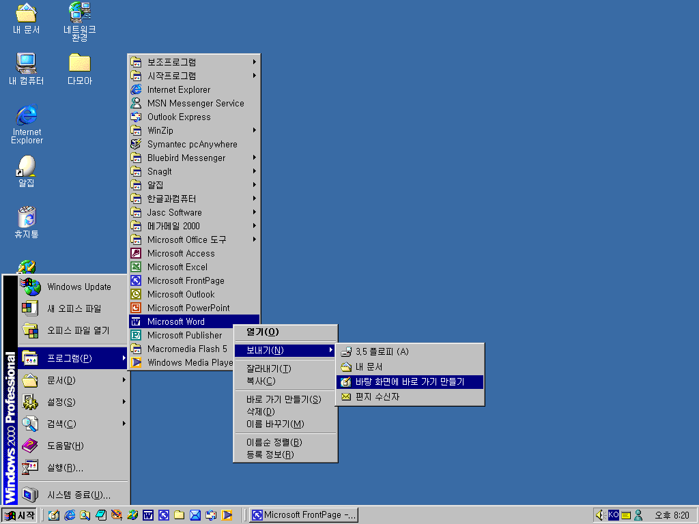699x524 pixels.
Task: Click the KO language indicator in tray
Action: point(614,514)
